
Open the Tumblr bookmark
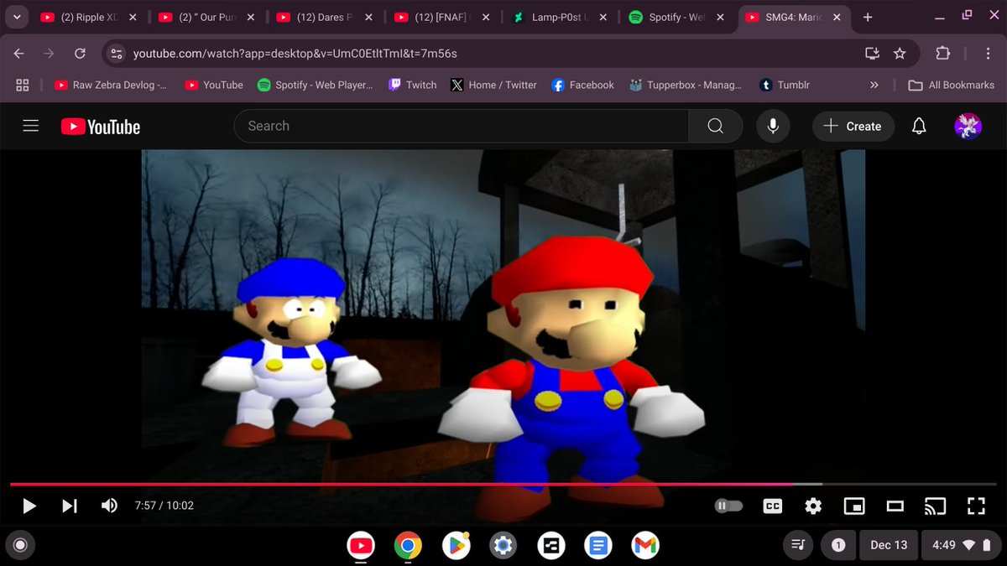pyautogui.click(x=785, y=85)
